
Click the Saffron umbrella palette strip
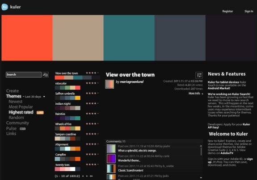(x=67, y=98)
